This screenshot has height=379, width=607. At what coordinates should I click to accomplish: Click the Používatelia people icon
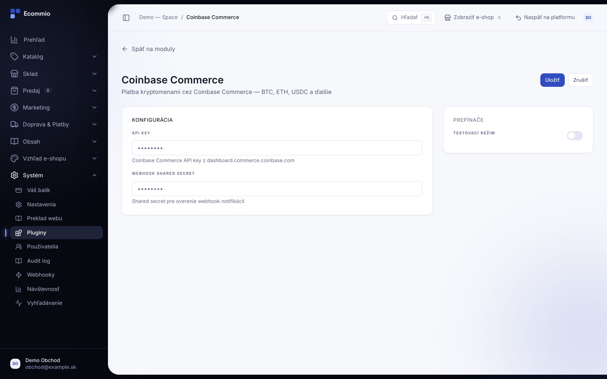19,247
